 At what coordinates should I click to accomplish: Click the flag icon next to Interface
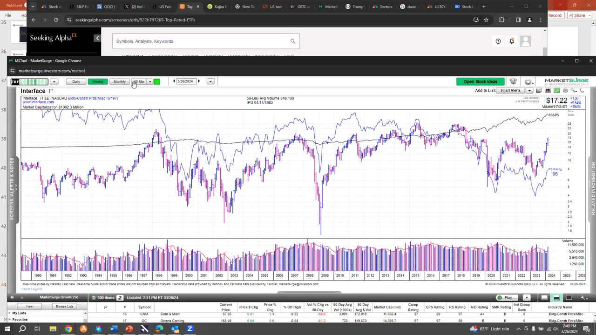coord(51,91)
